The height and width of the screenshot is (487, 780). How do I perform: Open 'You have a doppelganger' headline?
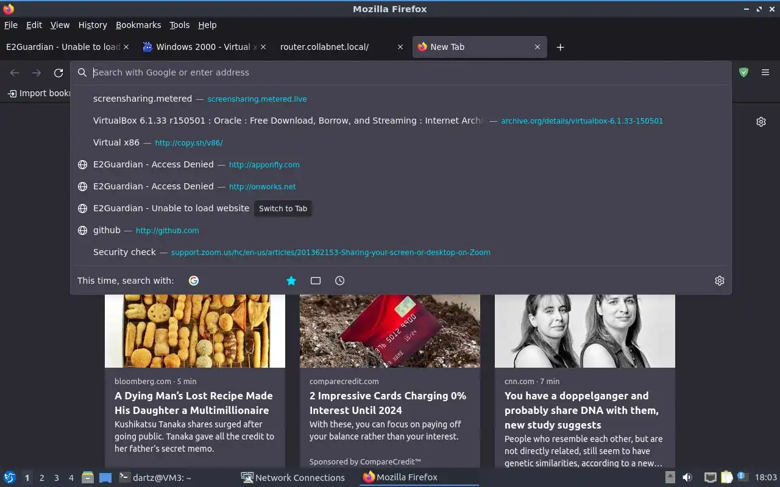581,410
